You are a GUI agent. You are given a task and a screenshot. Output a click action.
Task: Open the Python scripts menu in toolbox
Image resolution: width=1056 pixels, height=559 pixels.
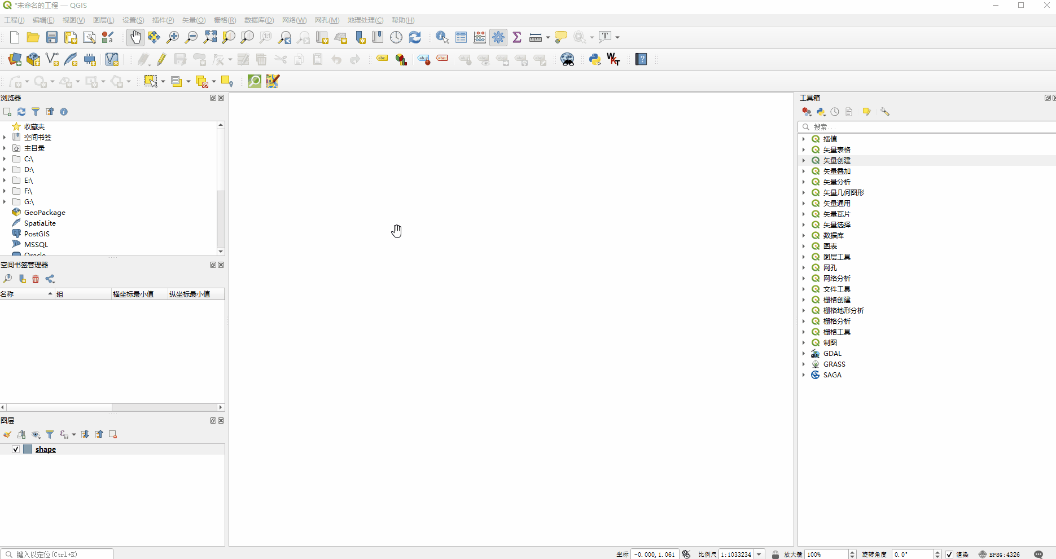(x=821, y=112)
